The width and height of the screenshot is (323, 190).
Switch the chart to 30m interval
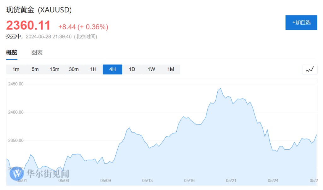click(x=74, y=69)
